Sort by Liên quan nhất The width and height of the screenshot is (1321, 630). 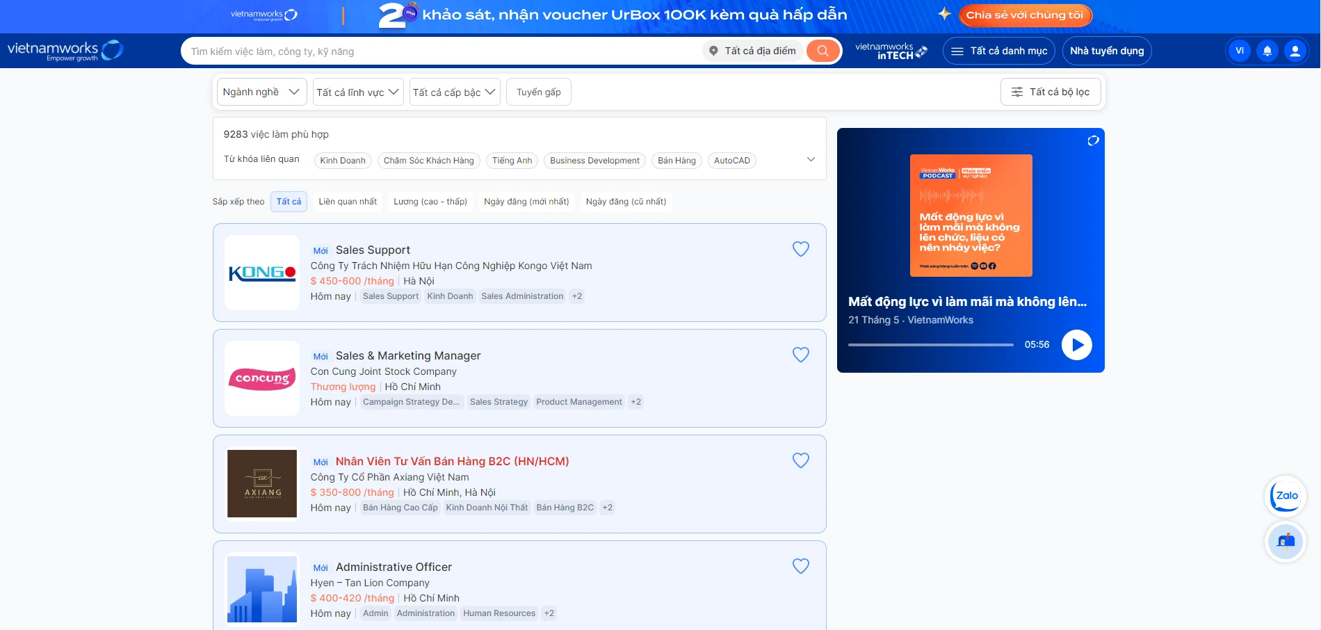[x=348, y=202]
